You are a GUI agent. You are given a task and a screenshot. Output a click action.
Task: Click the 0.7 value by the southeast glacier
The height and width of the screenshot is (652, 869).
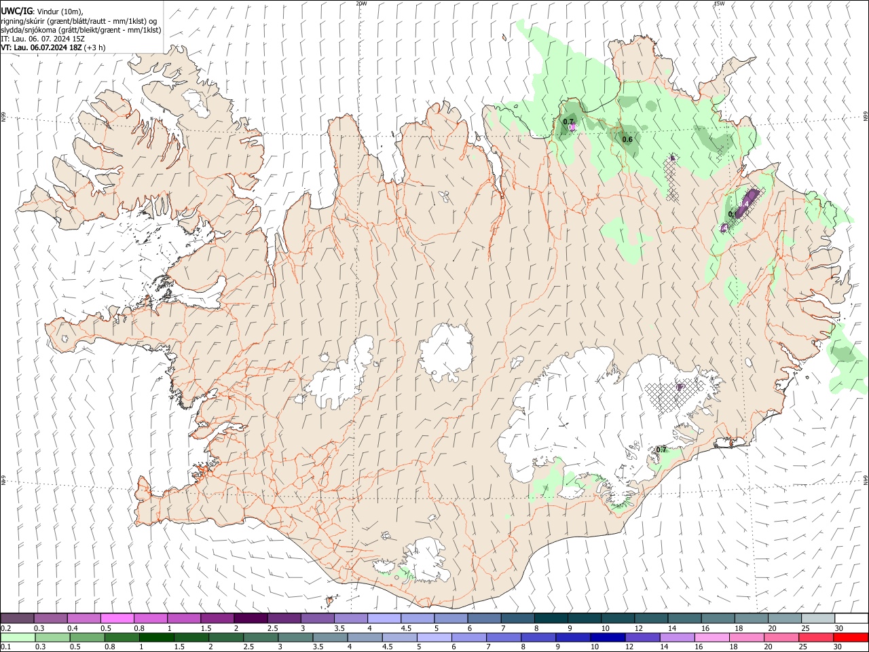point(661,450)
